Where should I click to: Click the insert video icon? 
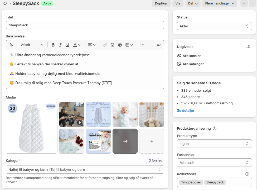(120, 45)
